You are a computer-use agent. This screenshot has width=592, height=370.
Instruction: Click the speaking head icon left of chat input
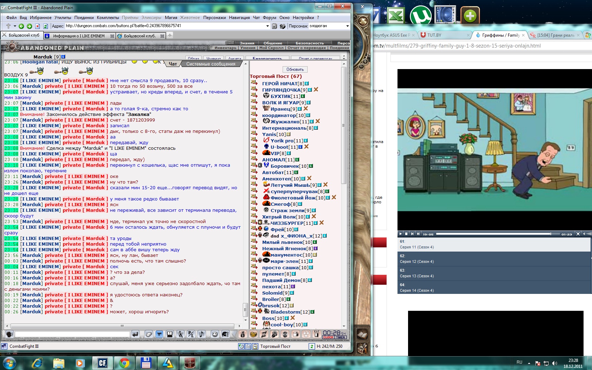click(x=10, y=334)
